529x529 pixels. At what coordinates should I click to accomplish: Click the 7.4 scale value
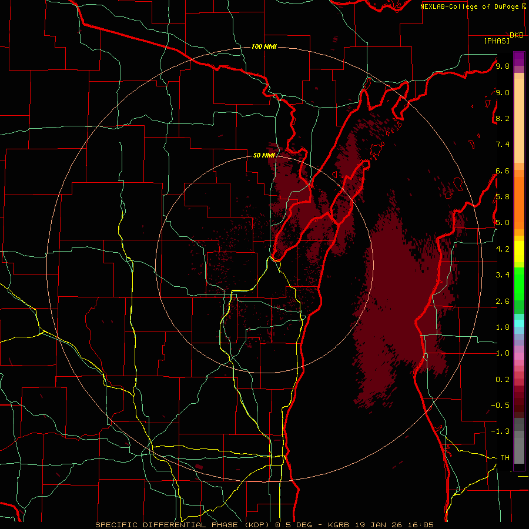pos(503,145)
